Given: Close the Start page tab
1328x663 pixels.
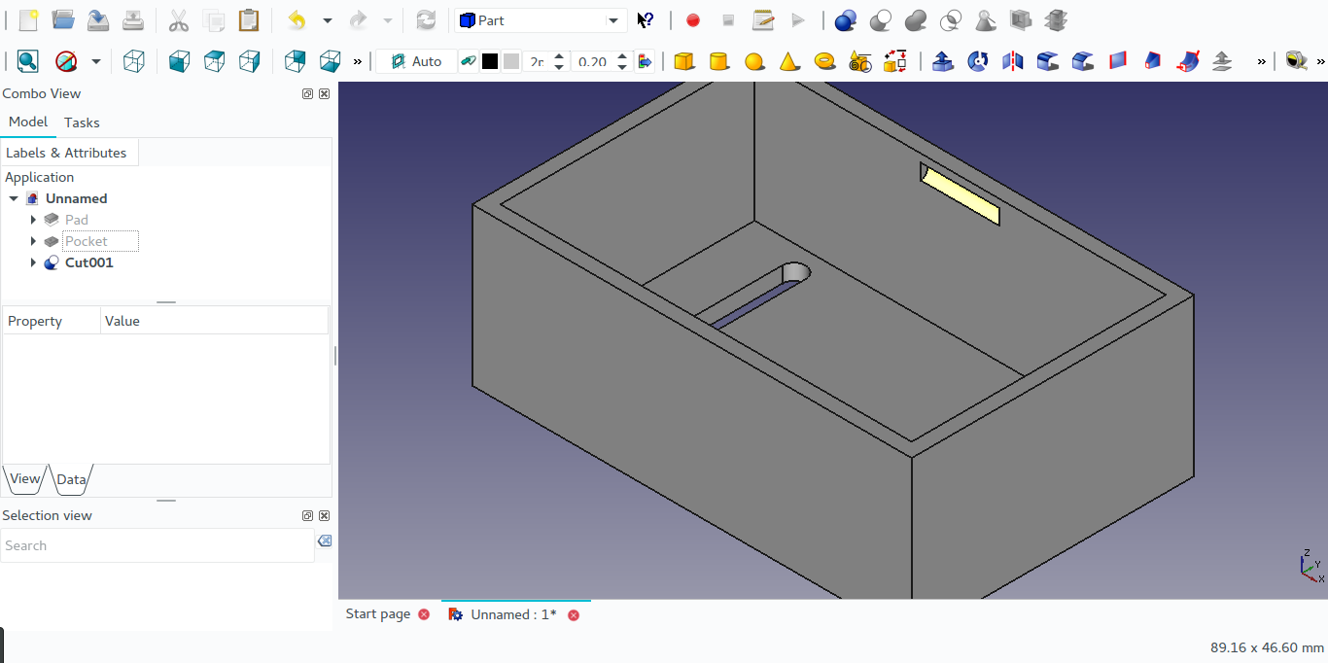Looking at the screenshot, I should 424,614.
